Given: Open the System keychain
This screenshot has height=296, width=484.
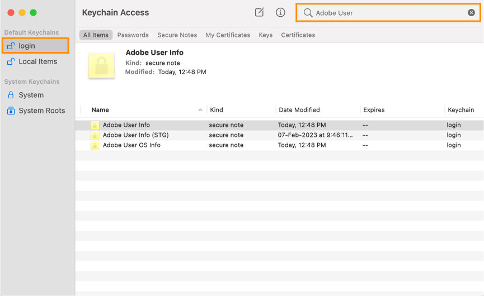Looking at the screenshot, I should tap(31, 95).
